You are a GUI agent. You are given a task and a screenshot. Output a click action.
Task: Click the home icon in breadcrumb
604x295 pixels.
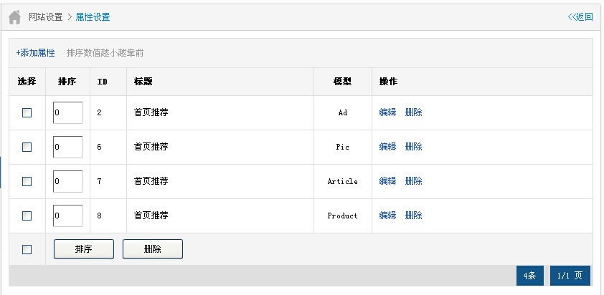pyautogui.click(x=14, y=17)
